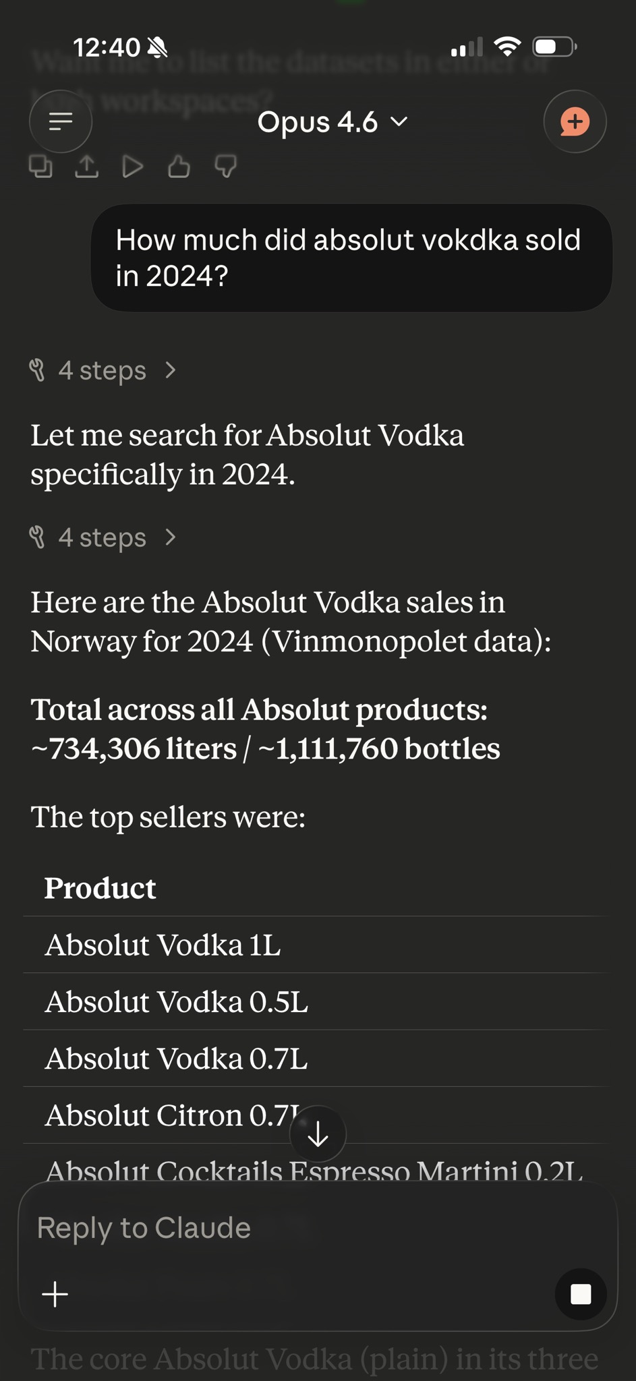This screenshot has height=1381, width=636.
Task: Stop the response generation
Action: click(x=580, y=1294)
